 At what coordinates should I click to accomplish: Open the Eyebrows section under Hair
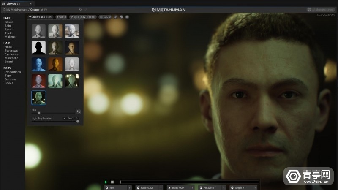click(x=11, y=51)
